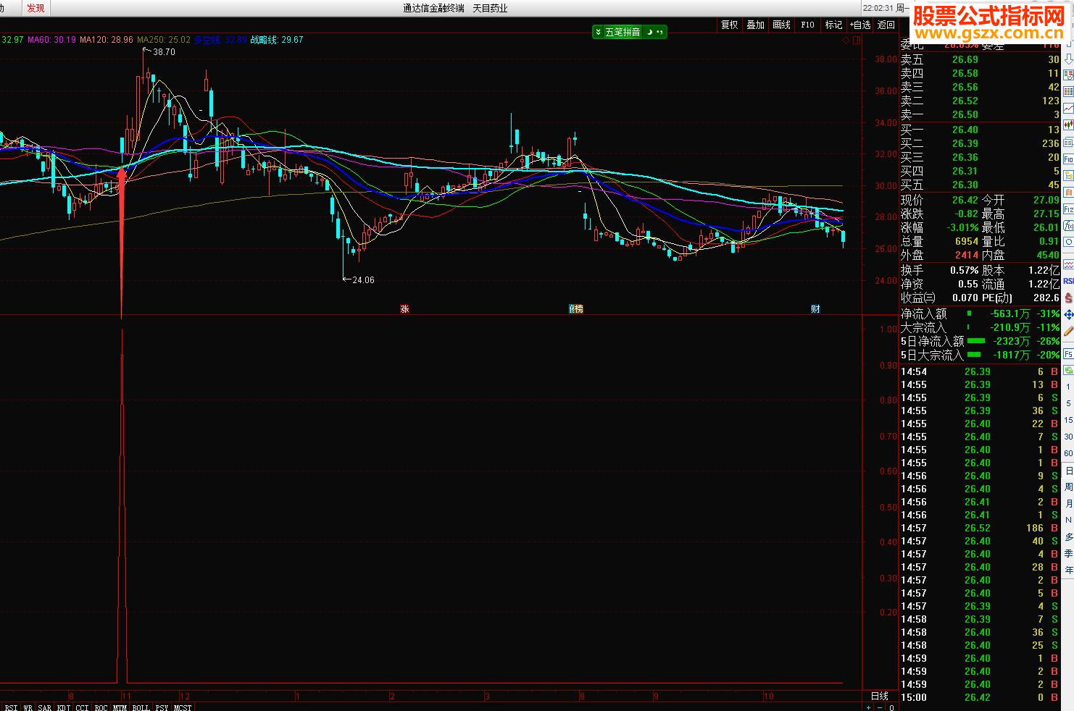Switch to KDJ indicator tab

pyautogui.click(x=64, y=707)
